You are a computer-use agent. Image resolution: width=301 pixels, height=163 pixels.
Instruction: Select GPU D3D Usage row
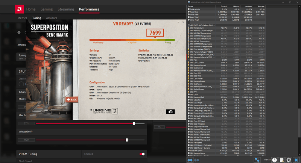227,103
